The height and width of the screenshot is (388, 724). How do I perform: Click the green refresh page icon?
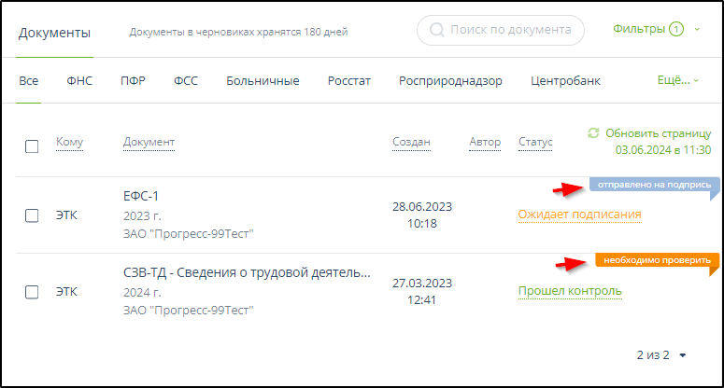point(593,133)
